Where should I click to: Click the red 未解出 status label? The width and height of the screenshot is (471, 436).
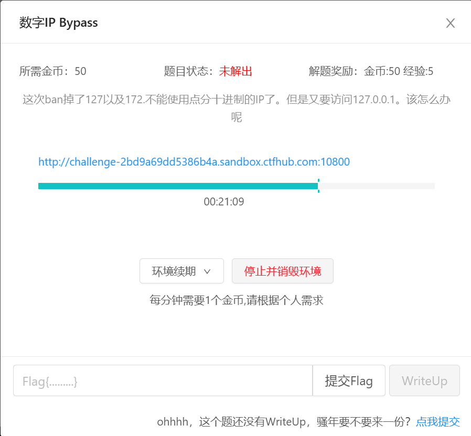tap(235, 72)
